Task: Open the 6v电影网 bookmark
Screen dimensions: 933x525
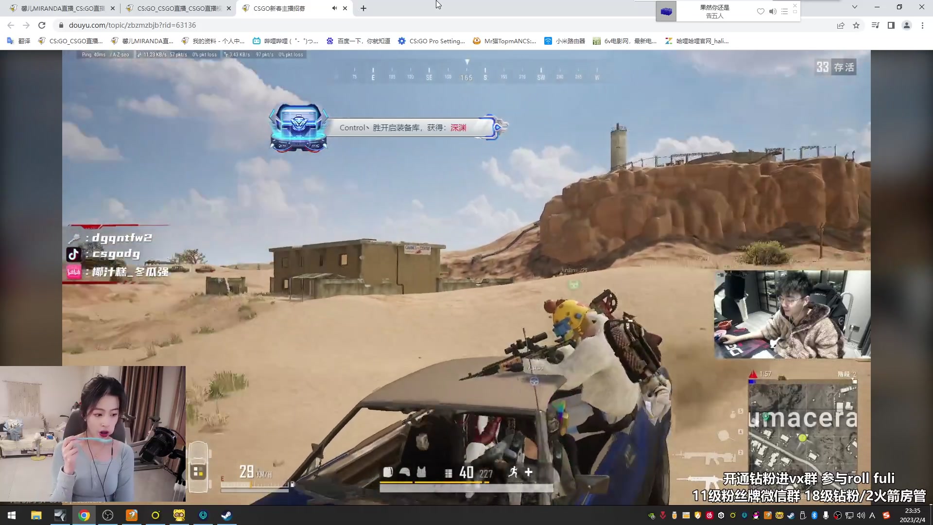Action: [x=625, y=41]
